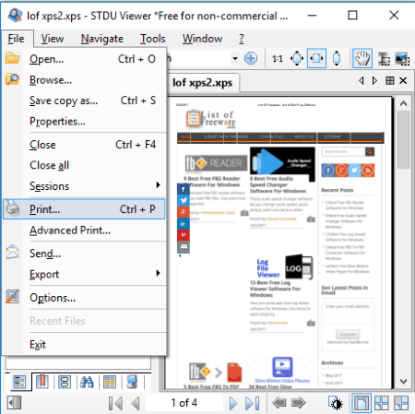This screenshot has width=415, height=414.
Task: Fit page height to window
Action: point(337,58)
